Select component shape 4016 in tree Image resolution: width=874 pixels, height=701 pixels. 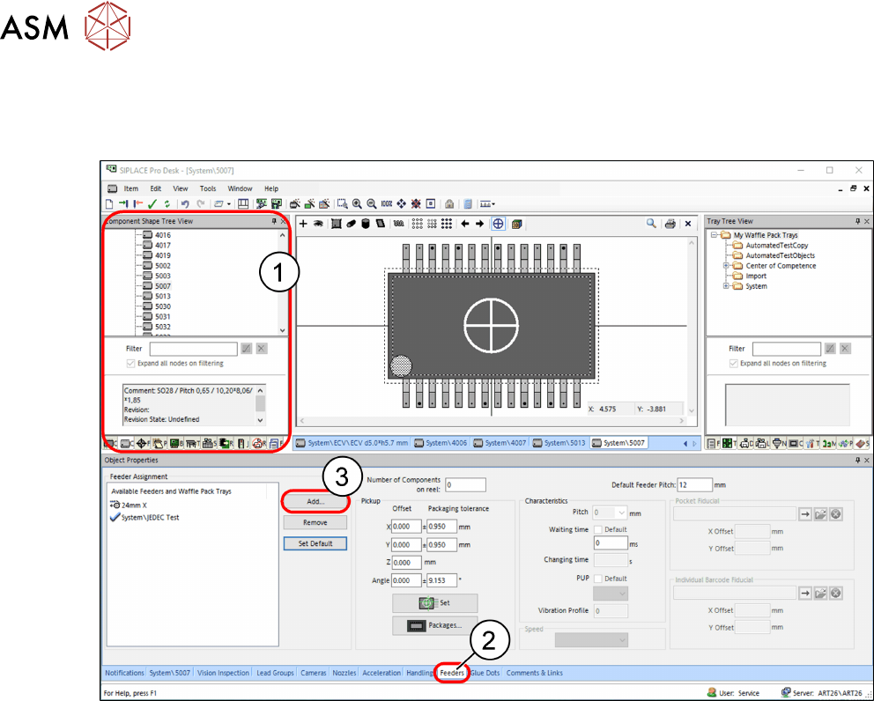click(163, 235)
